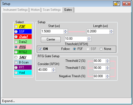
Task: Click the Start (us) input field
Action: 52,32
